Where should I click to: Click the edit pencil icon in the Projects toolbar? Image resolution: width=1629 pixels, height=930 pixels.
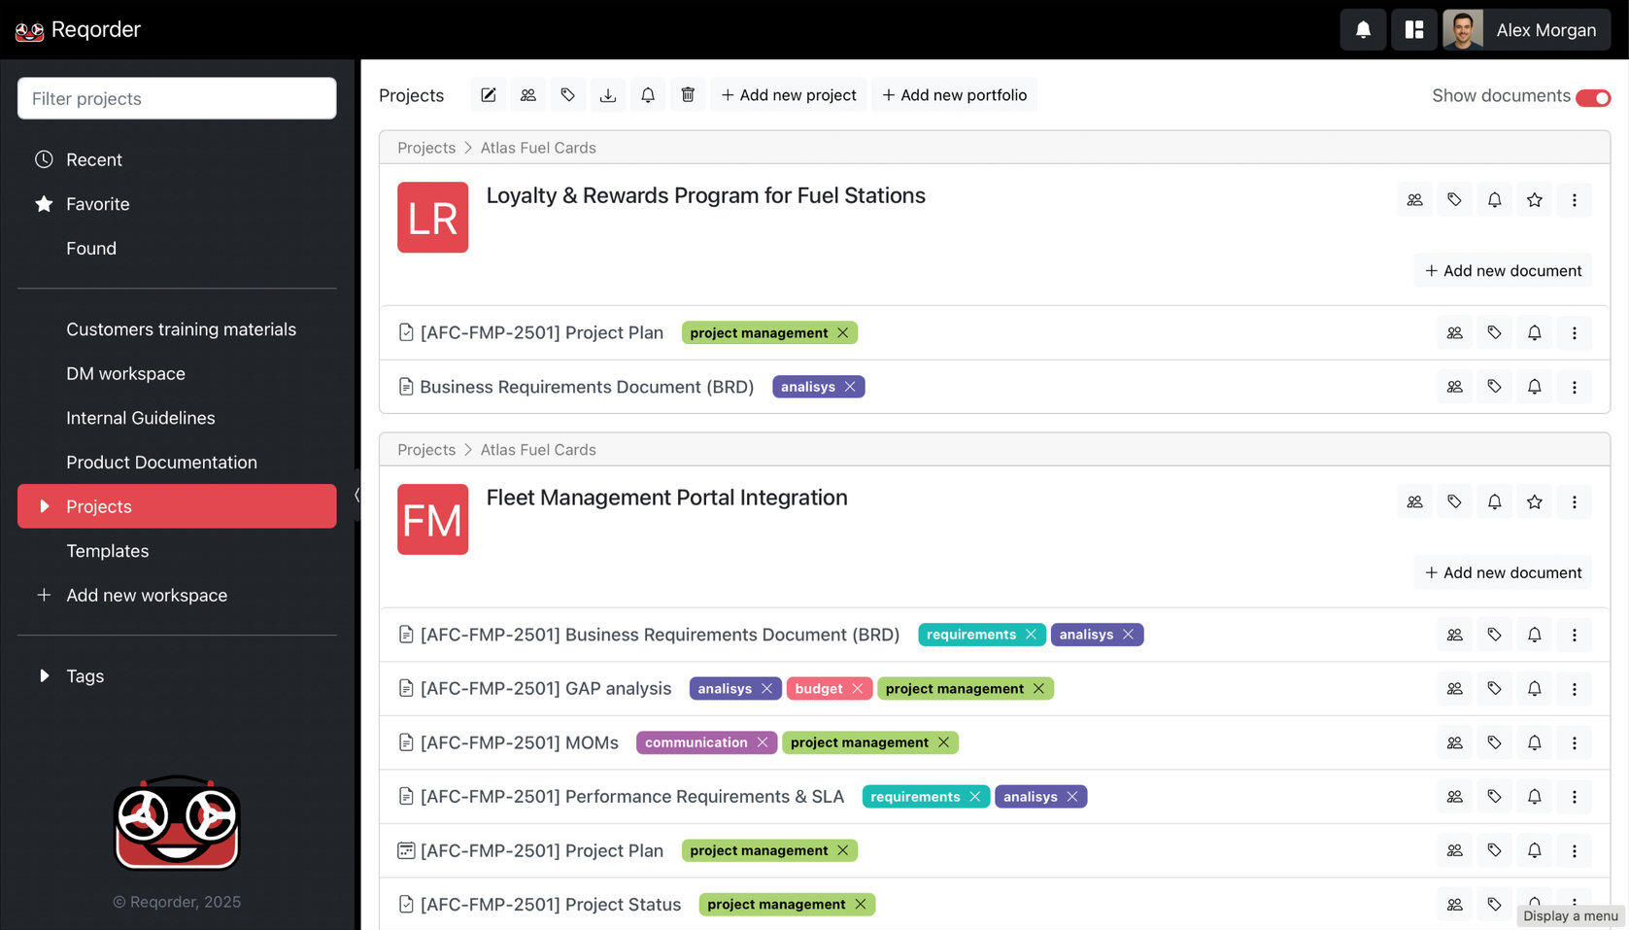tap(489, 95)
